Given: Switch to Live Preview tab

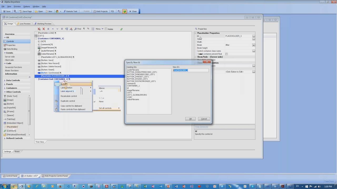Looking at the screenshot, I should (24, 24).
